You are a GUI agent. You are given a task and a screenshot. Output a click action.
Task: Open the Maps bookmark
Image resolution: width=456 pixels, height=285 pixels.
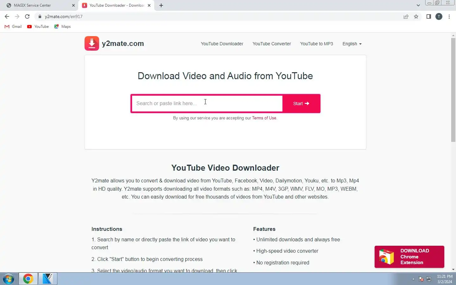point(62,27)
